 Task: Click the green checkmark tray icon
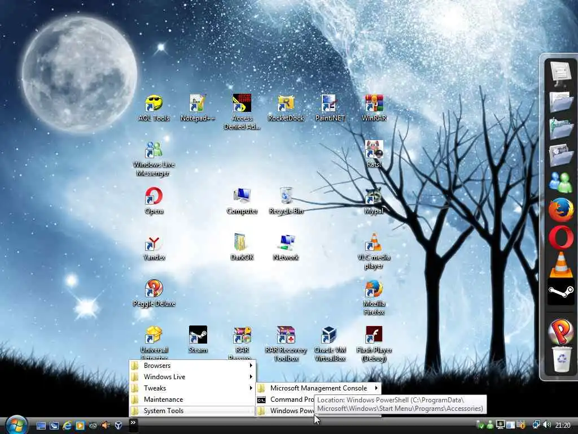point(480,425)
